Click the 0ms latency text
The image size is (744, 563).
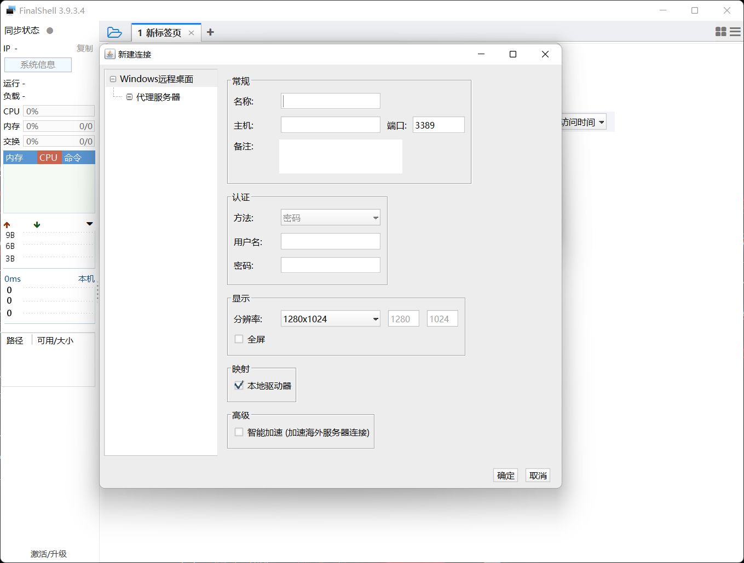pos(13,278)
